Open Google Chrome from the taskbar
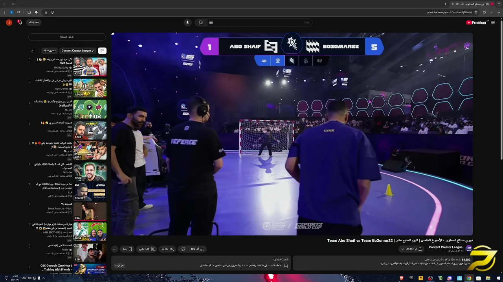The image size is (503, 282). tap(469, 278)
